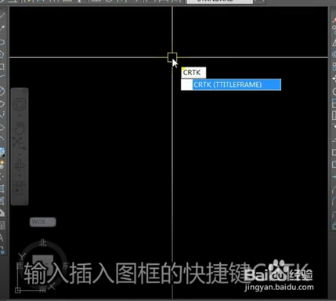Select the Polyline tool
Viewport: 336px width, 301px height.
click(2, 42)
